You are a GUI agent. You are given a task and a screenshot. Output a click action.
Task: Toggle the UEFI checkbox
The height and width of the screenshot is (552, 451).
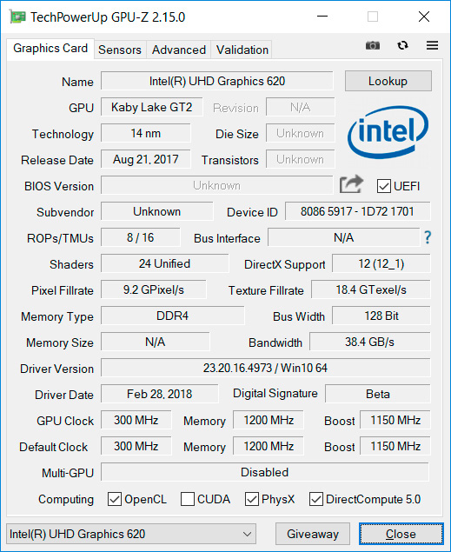pyautogui.click(x=384, y=186)
